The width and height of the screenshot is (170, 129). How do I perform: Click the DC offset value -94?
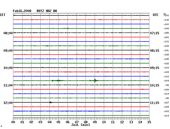[167, 85]
